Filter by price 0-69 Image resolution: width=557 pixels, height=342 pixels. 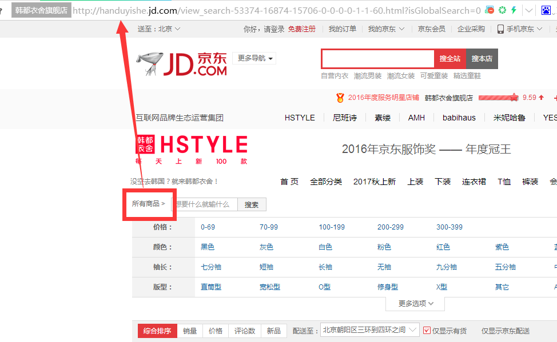pyautogui.click(x=208, y=227)
